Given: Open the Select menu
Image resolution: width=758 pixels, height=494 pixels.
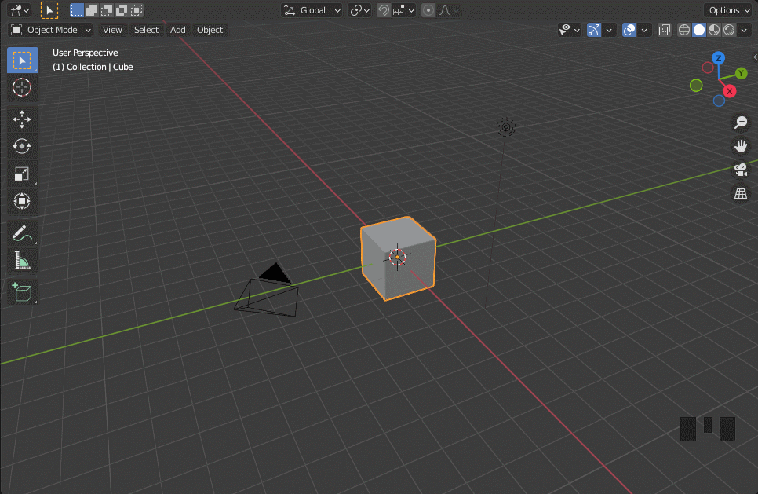Looking at the screenshot, I should coord(146,30).
